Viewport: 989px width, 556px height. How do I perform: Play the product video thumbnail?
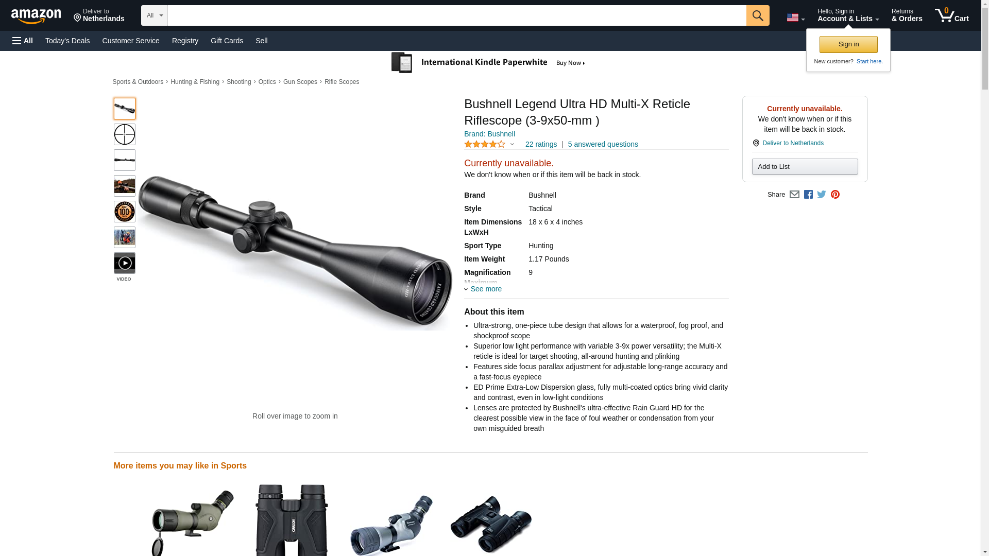[125, 263]
